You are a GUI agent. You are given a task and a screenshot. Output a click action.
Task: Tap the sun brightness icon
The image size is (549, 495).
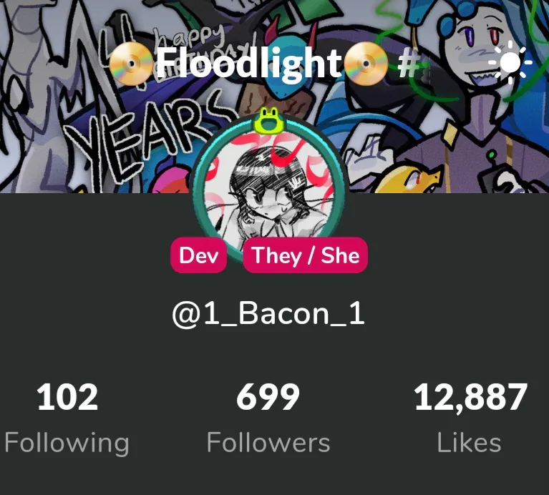[510, 63]
